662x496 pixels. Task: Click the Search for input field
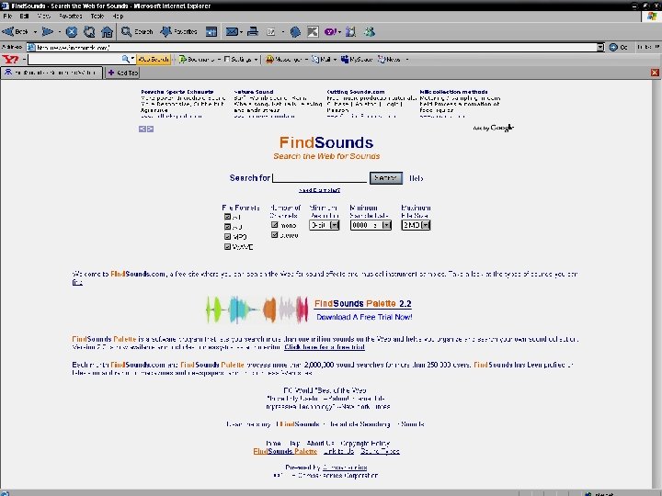320,178
